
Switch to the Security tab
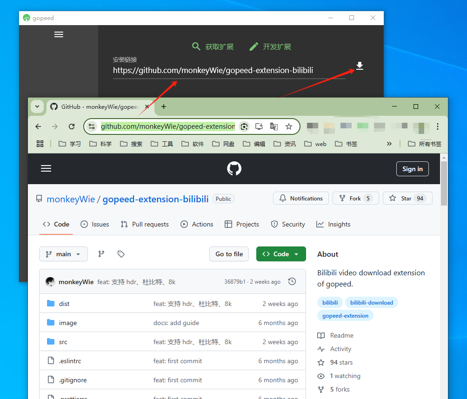[288, 224]
